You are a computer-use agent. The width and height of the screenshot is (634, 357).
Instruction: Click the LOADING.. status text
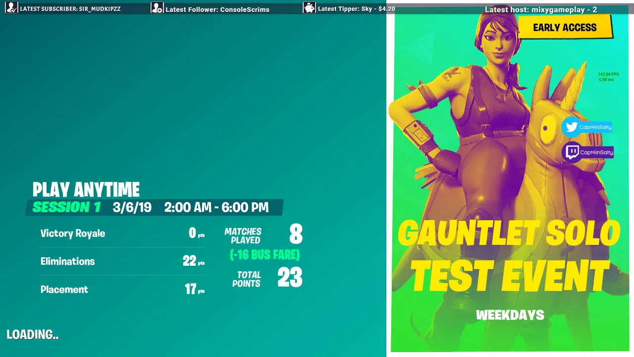33,335
